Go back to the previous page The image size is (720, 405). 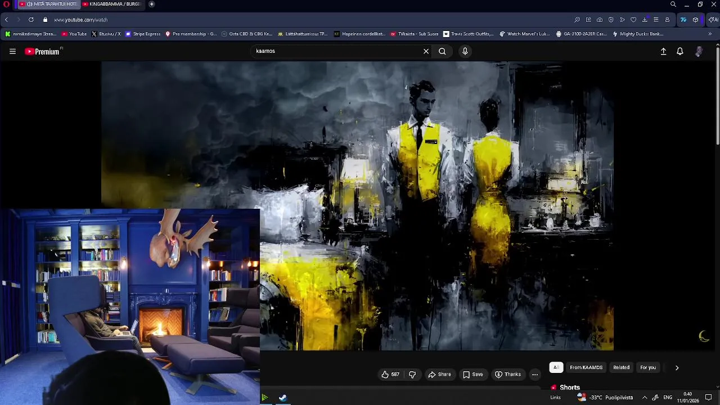[6, 20]
